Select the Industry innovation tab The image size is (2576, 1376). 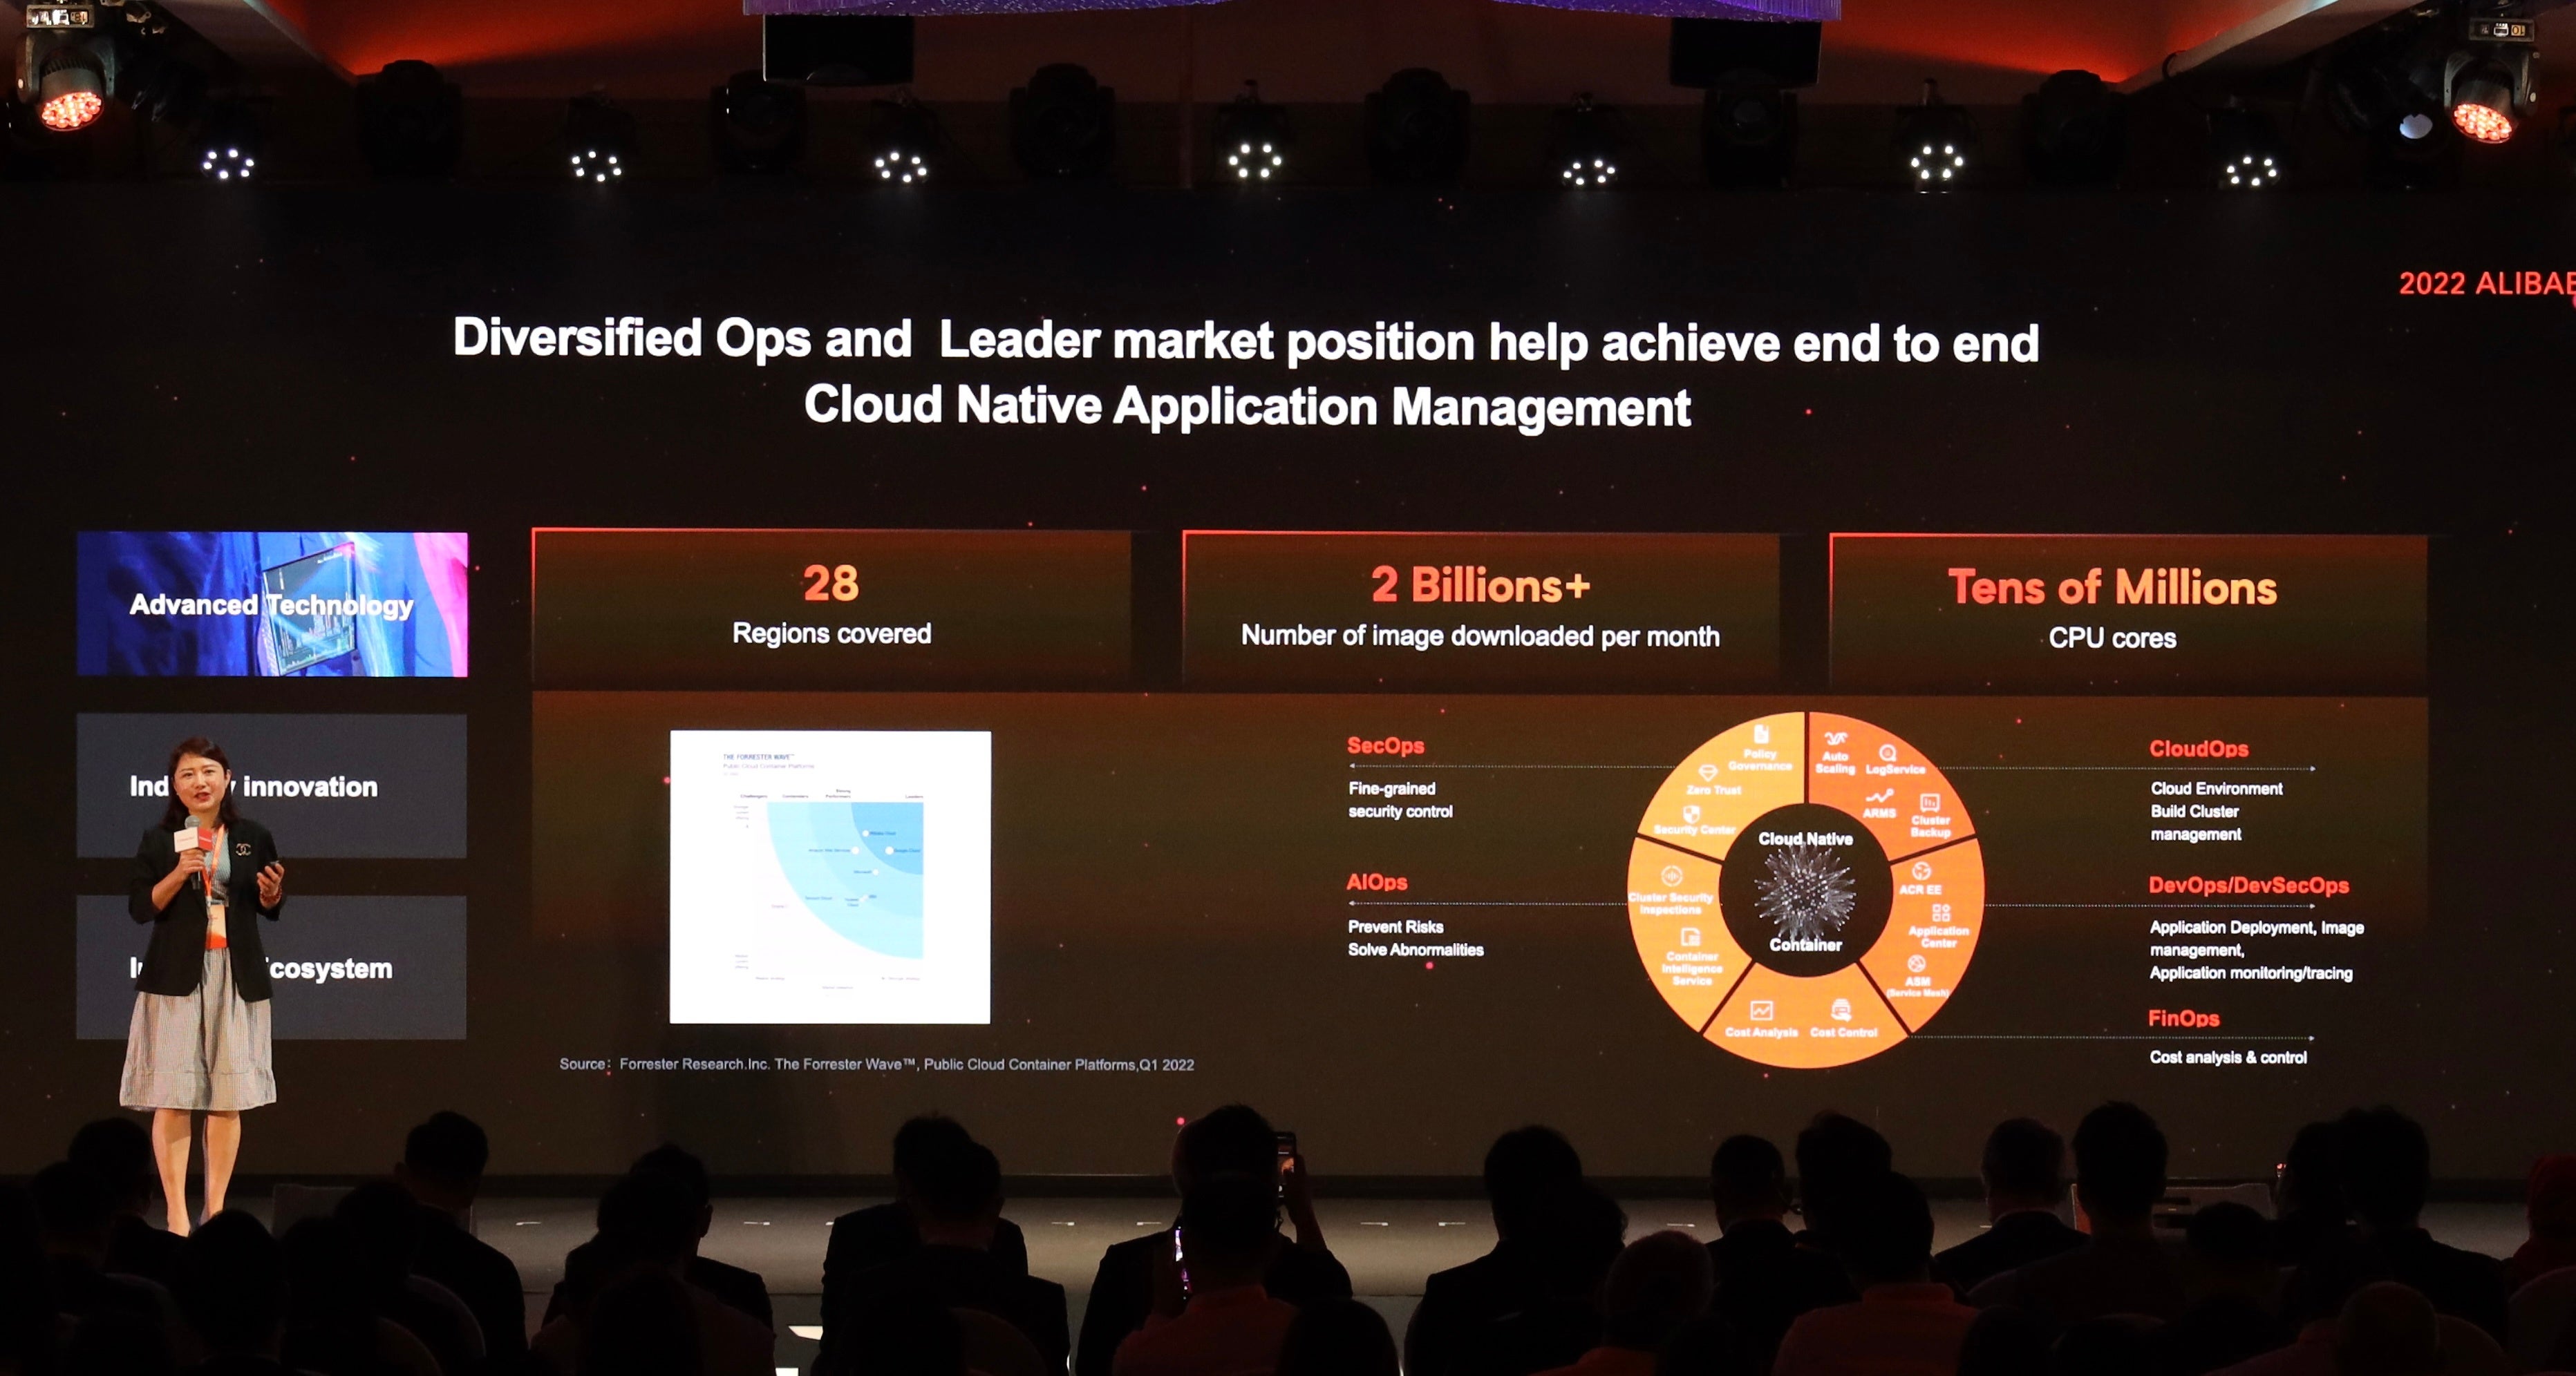coord(310,786)
